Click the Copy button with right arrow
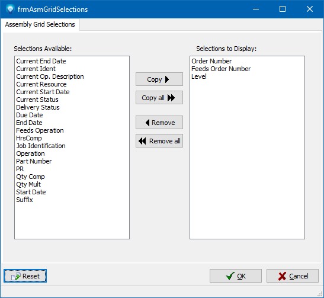324x298 pixels. point(159,79)
